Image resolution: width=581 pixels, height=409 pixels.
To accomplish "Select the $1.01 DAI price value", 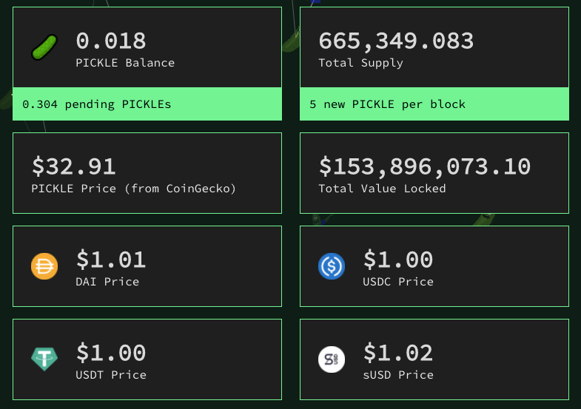I will (111, 260).
